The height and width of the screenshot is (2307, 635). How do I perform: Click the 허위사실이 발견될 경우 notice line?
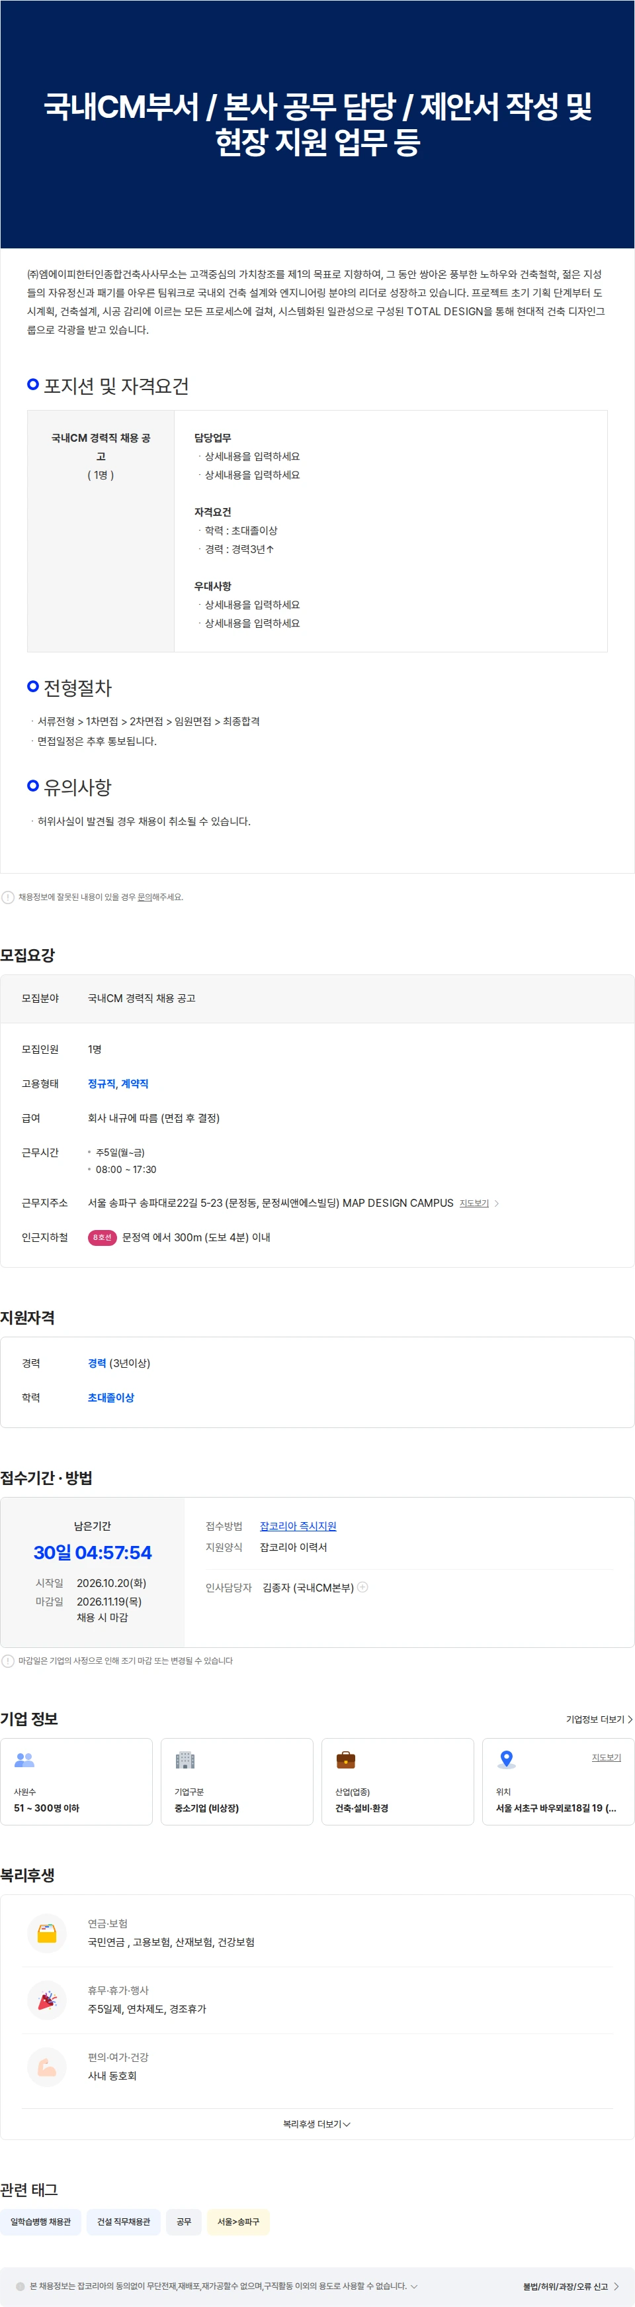tap(143, 821)
